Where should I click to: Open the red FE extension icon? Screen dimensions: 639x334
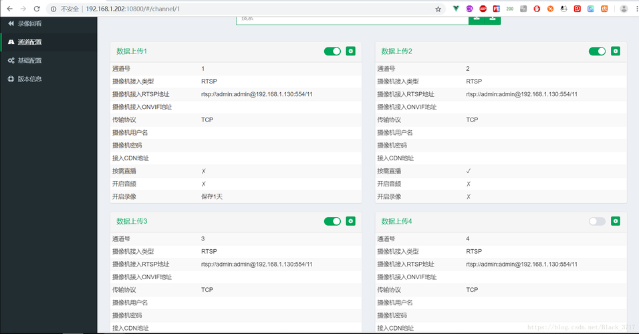tap(497, 9)
